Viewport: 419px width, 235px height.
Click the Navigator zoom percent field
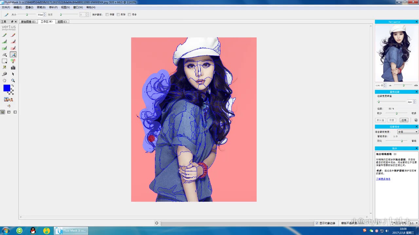coord(380,85)
